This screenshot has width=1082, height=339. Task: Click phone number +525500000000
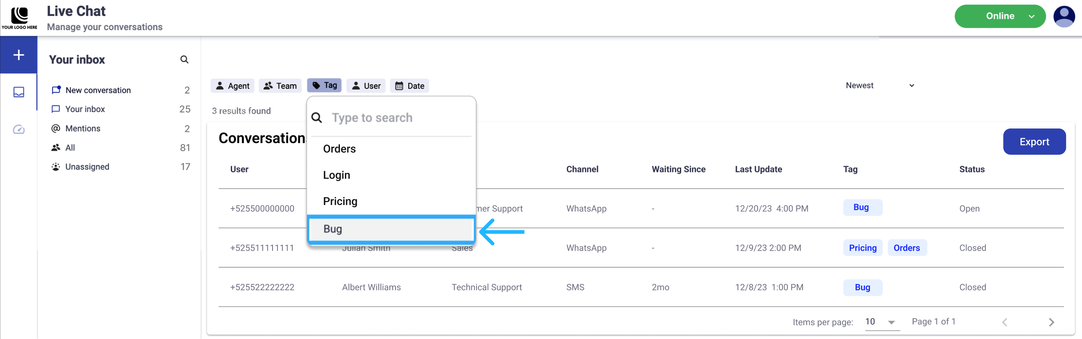pos(262,209)
